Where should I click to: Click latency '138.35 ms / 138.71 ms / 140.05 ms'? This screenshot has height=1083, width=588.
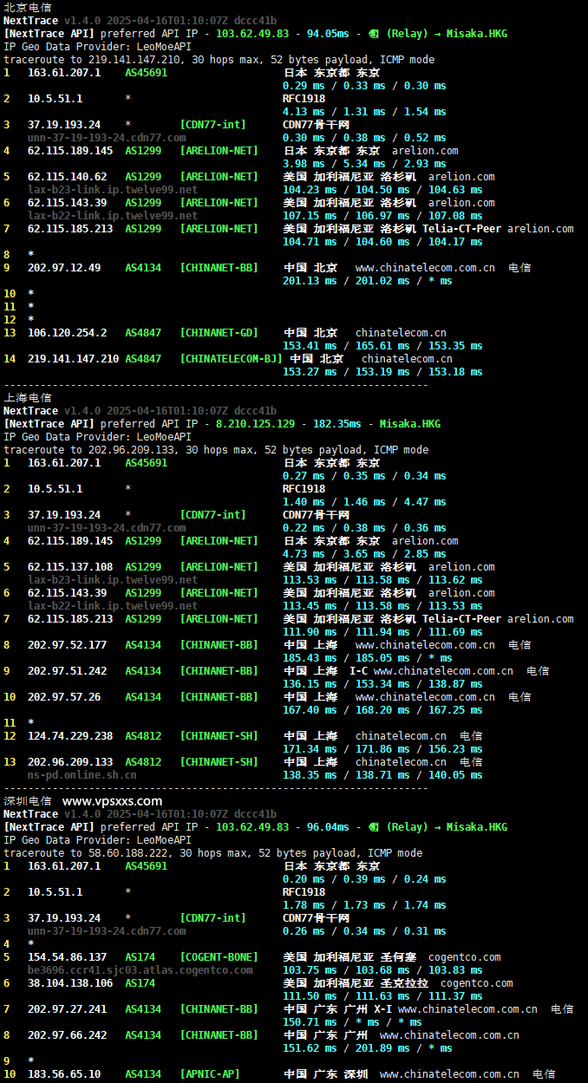click(x=382, y=775)
